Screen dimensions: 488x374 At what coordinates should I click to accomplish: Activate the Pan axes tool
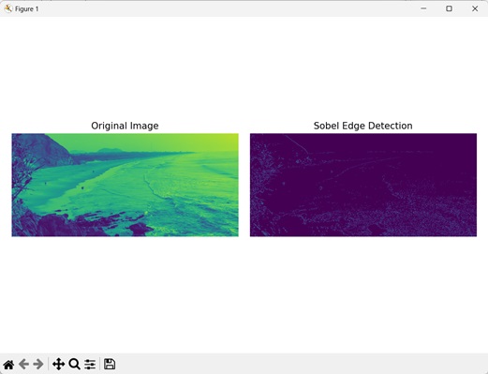coord(58,365)
